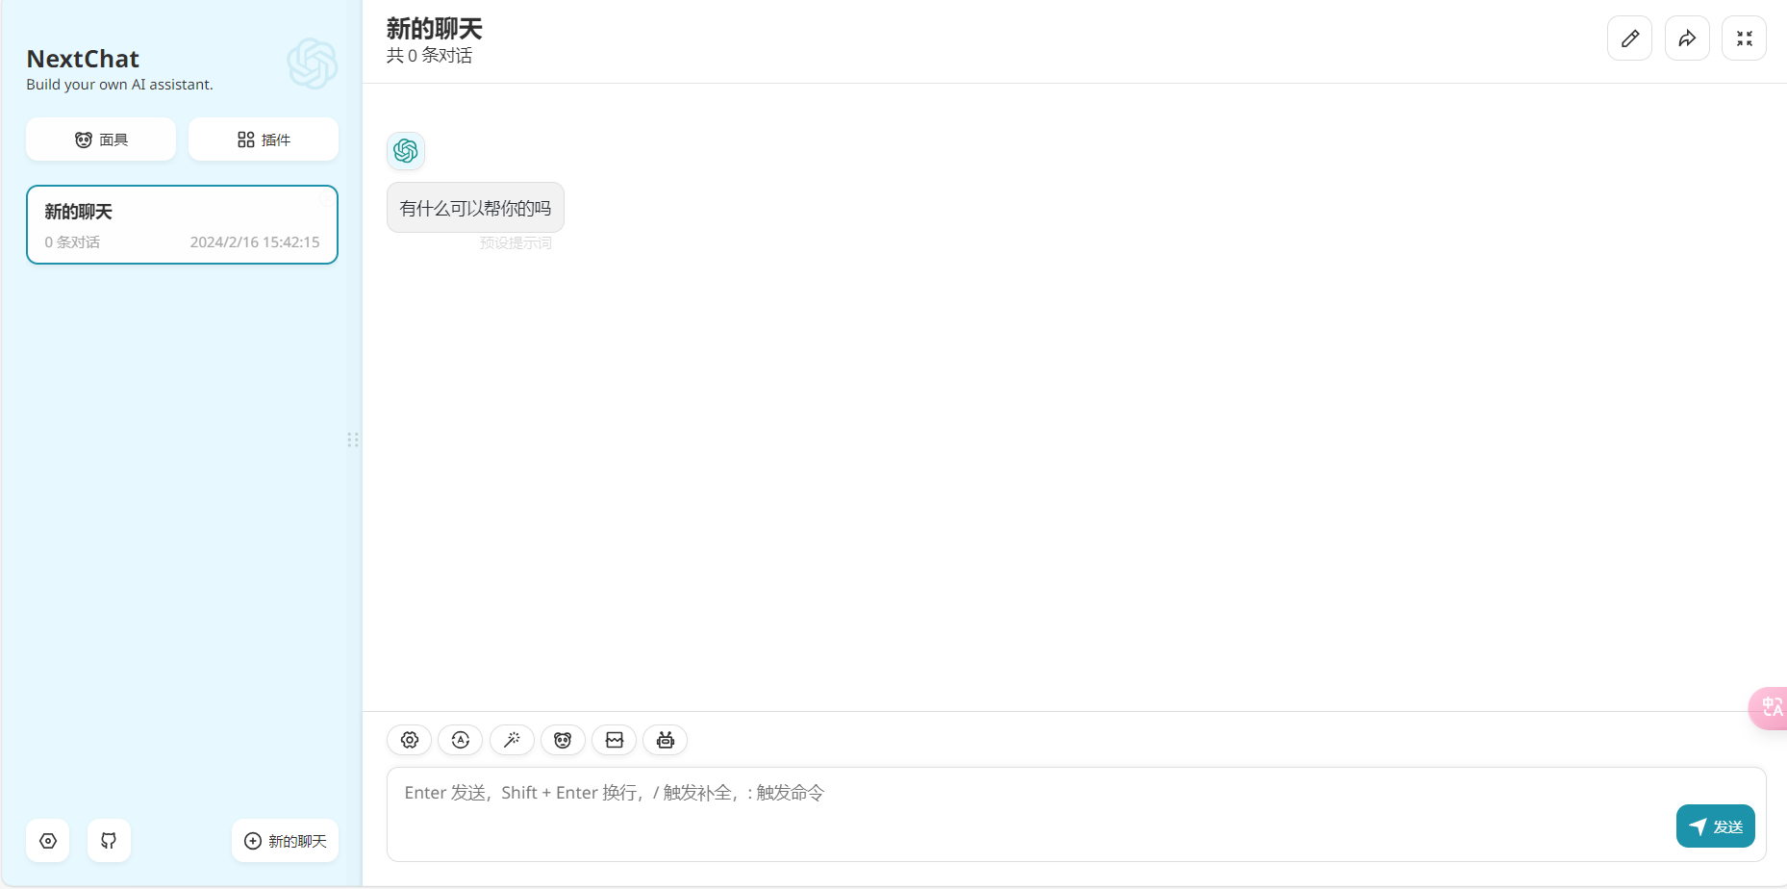The image size is (1787, 889).
Task: Click the NextChat logo in the sidebar
Action: pos(312,63)
